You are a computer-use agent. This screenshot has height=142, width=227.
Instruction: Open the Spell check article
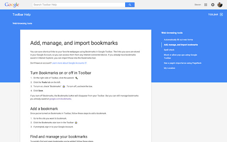coord(169,50)
